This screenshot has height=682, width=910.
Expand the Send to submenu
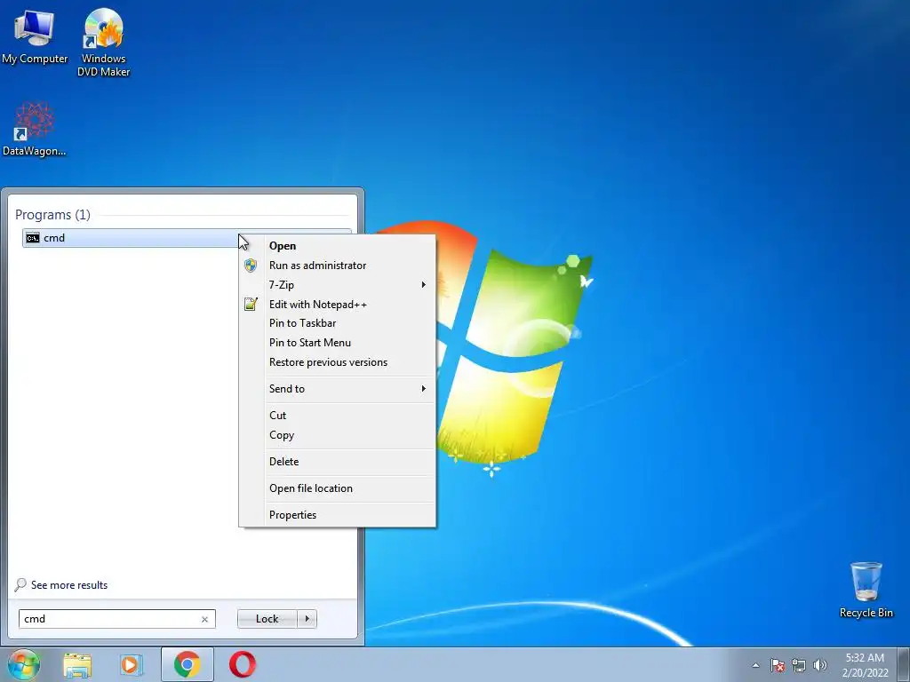click(x=337, y=389)
